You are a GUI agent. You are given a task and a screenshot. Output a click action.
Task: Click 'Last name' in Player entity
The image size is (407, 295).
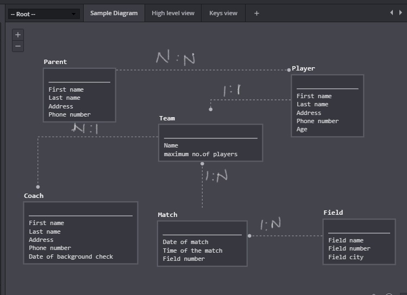[x=312, y=104]
